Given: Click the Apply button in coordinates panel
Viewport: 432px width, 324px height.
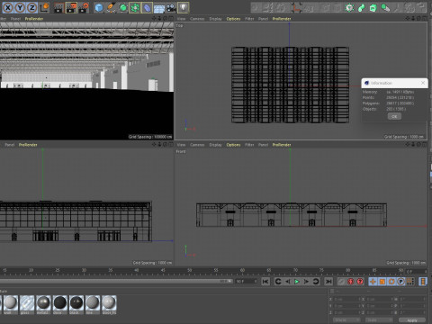Looking at the screenshot, I should click(x=412, y=320).
